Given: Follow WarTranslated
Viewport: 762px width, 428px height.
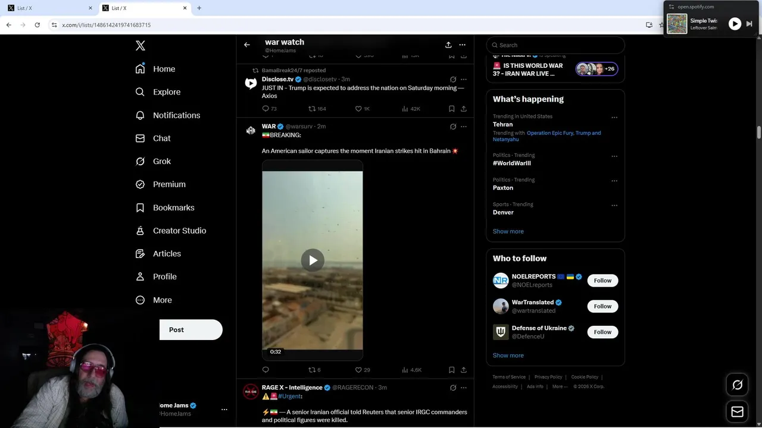Looking at the screenshot, I should pos(602,306).
